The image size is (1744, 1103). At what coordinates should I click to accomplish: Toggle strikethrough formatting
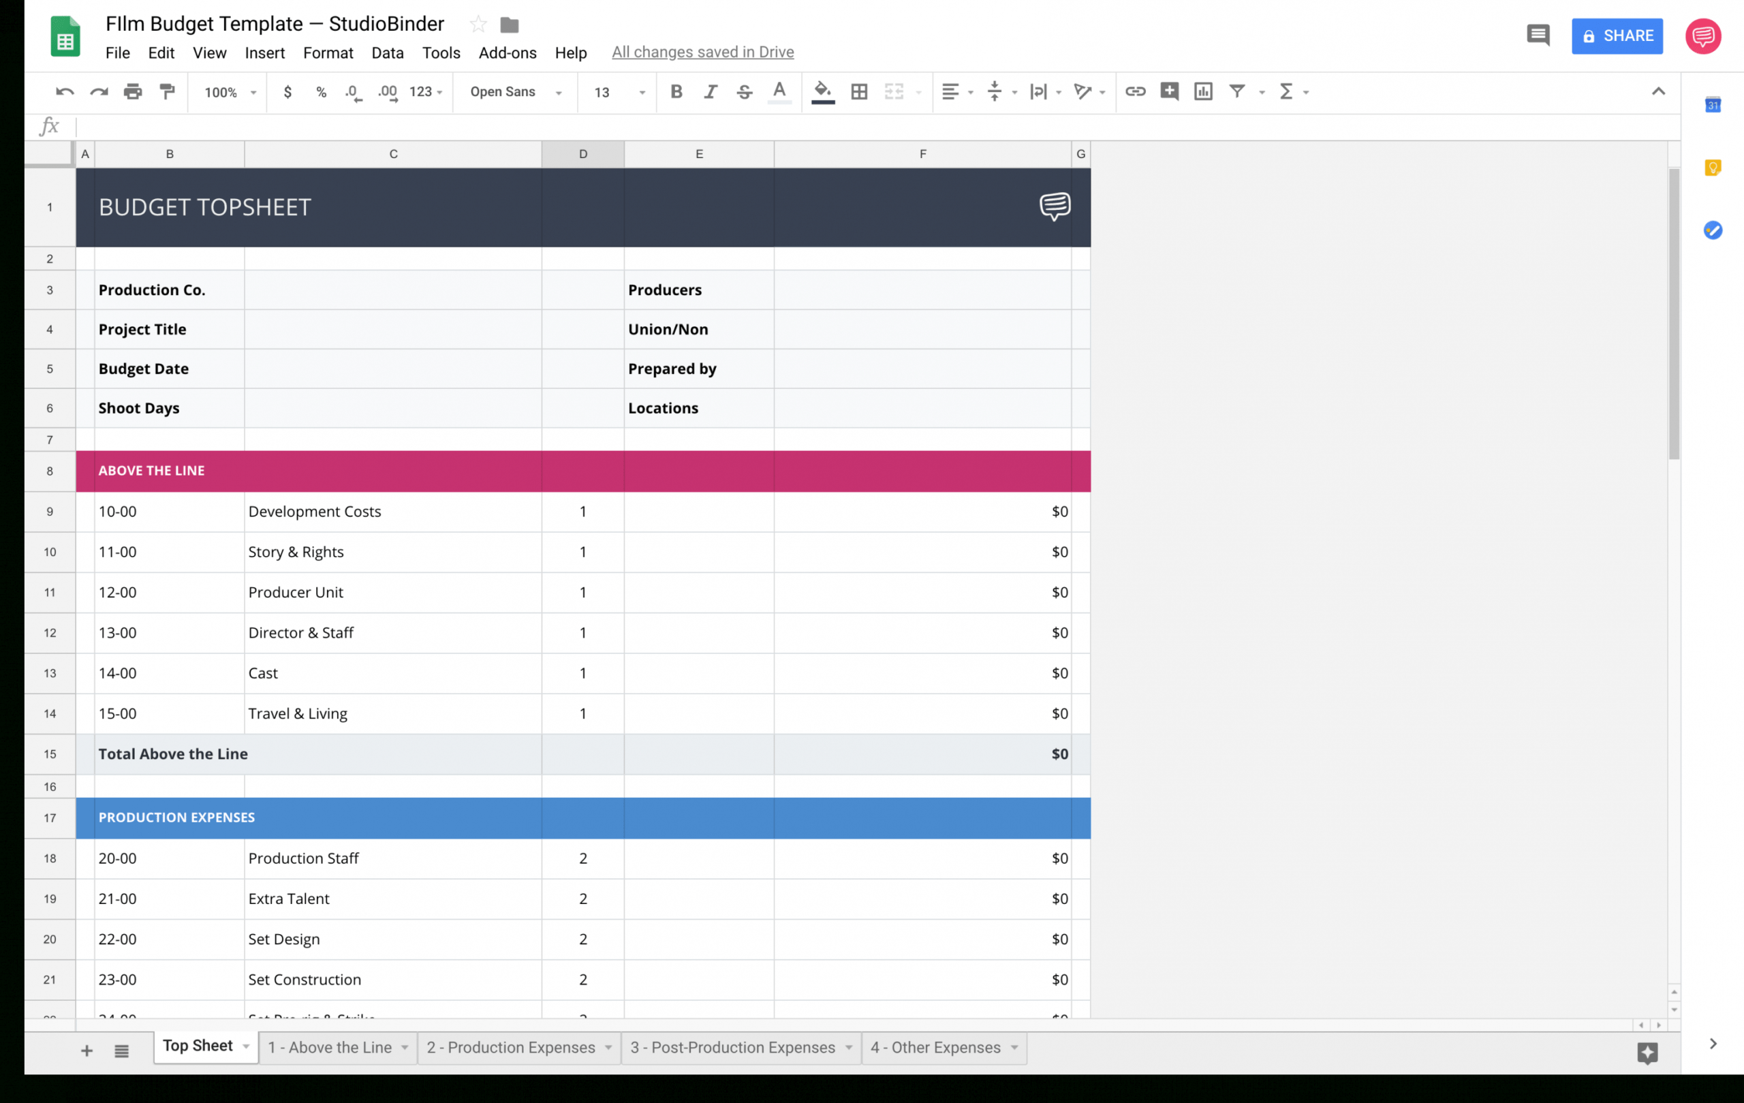tap(744, 91)
